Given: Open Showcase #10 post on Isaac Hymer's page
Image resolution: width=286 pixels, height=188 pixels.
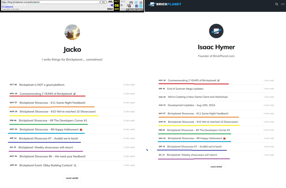Looking at the screenshot, I should coord(203,122).
